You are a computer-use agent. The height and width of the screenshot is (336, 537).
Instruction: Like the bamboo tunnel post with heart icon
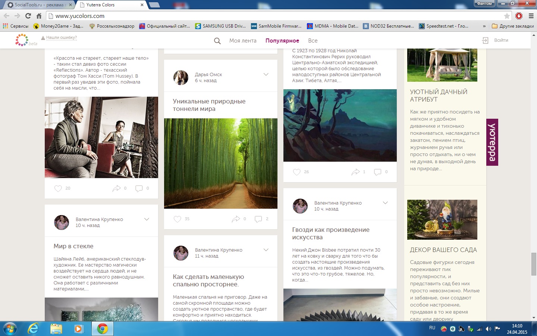[x=178, y=219]
